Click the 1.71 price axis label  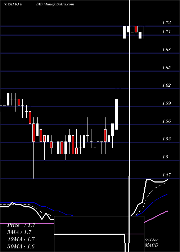coord(166,32)
